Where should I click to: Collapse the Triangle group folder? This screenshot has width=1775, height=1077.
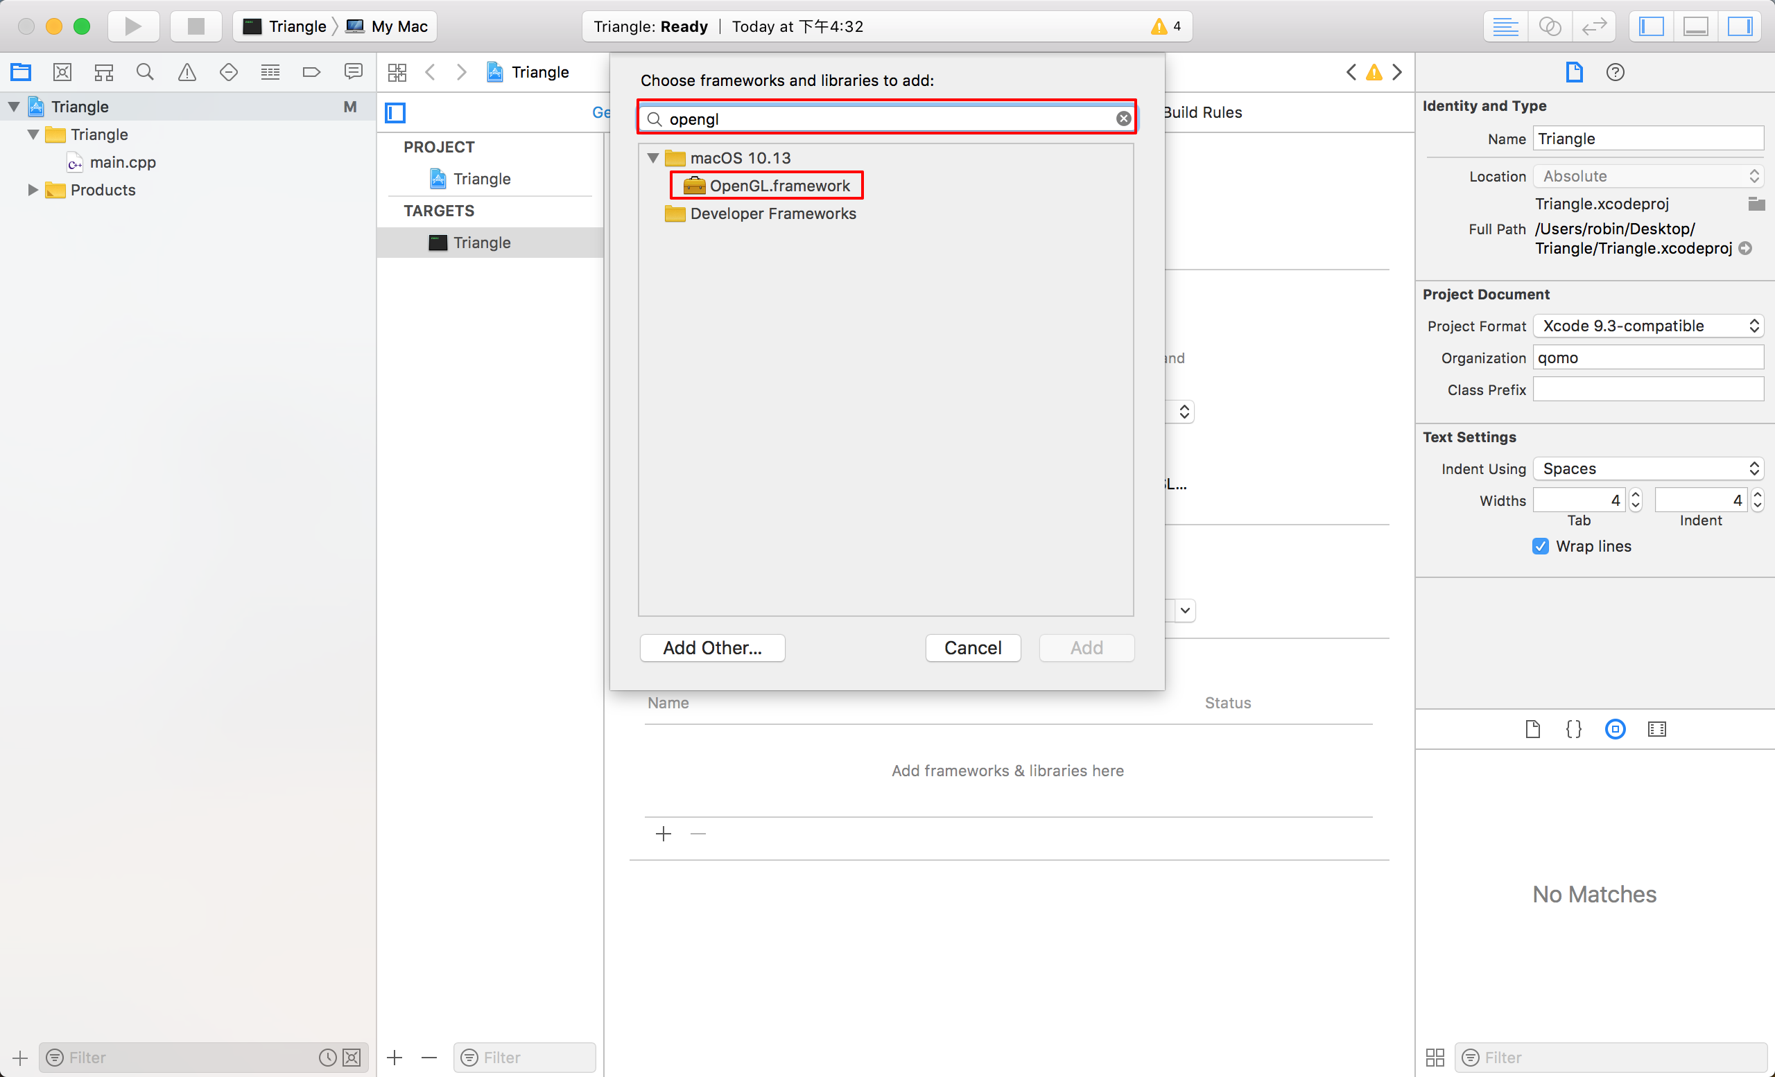33,134
